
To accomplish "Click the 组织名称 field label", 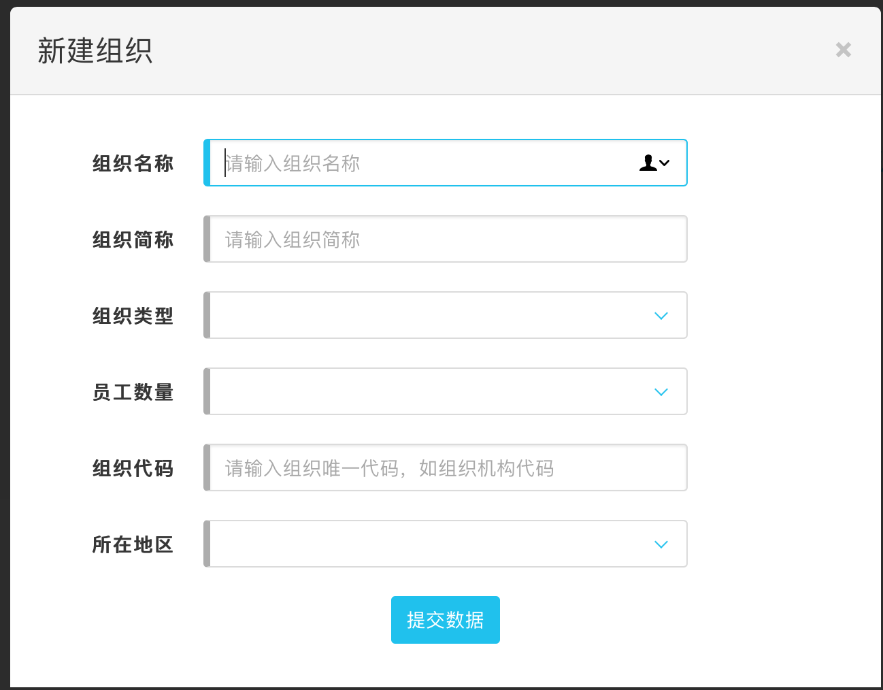I will click(133, 163).
